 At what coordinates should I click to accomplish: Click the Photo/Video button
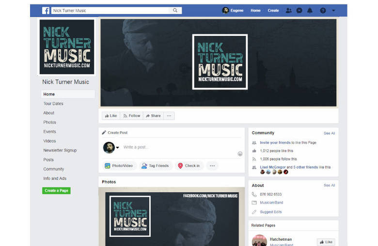tap(119, 166)
